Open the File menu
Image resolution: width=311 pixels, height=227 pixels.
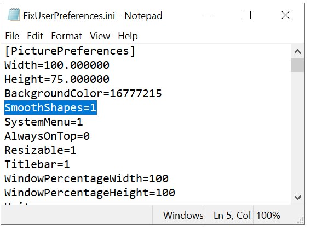point(12,36)
